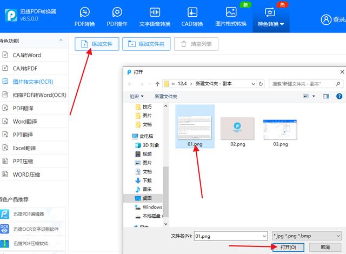Image resolution: width=346 pixels, height=254 pixels.
Task: Open the help icon in dialog
Action: [x=339, y=96]
